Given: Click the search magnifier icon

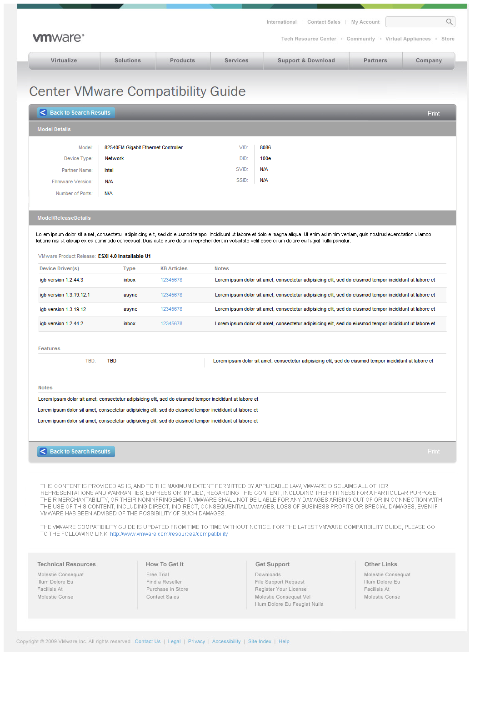Looking at the screenshot, I should [449, 22].
